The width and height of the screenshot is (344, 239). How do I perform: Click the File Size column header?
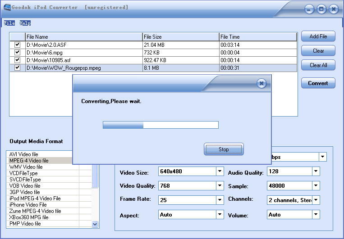pyautogui.click(x=181, y=37)
